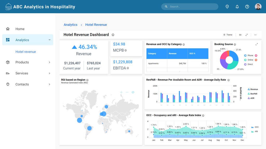The width and height of the screenshot is (266, 149).
Task: Click the RGI based on Region info icon
Action: click(x=88, y=80)
